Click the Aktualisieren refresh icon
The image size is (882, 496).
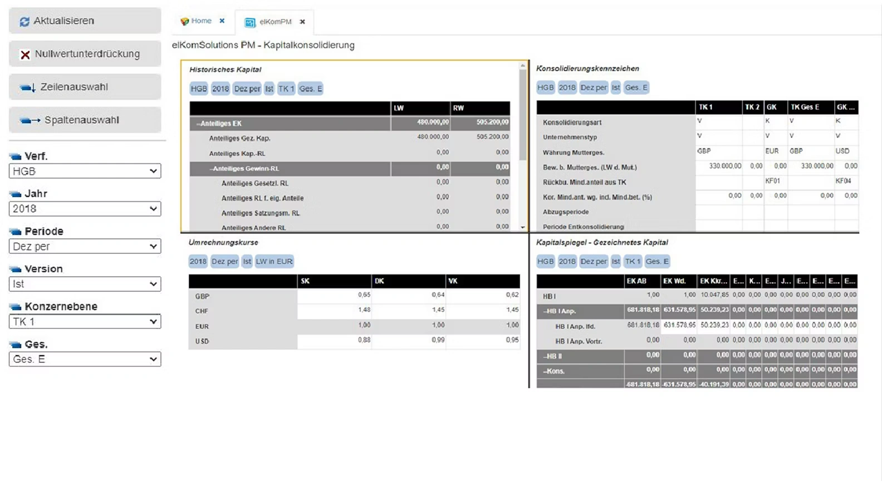(24, 22)
